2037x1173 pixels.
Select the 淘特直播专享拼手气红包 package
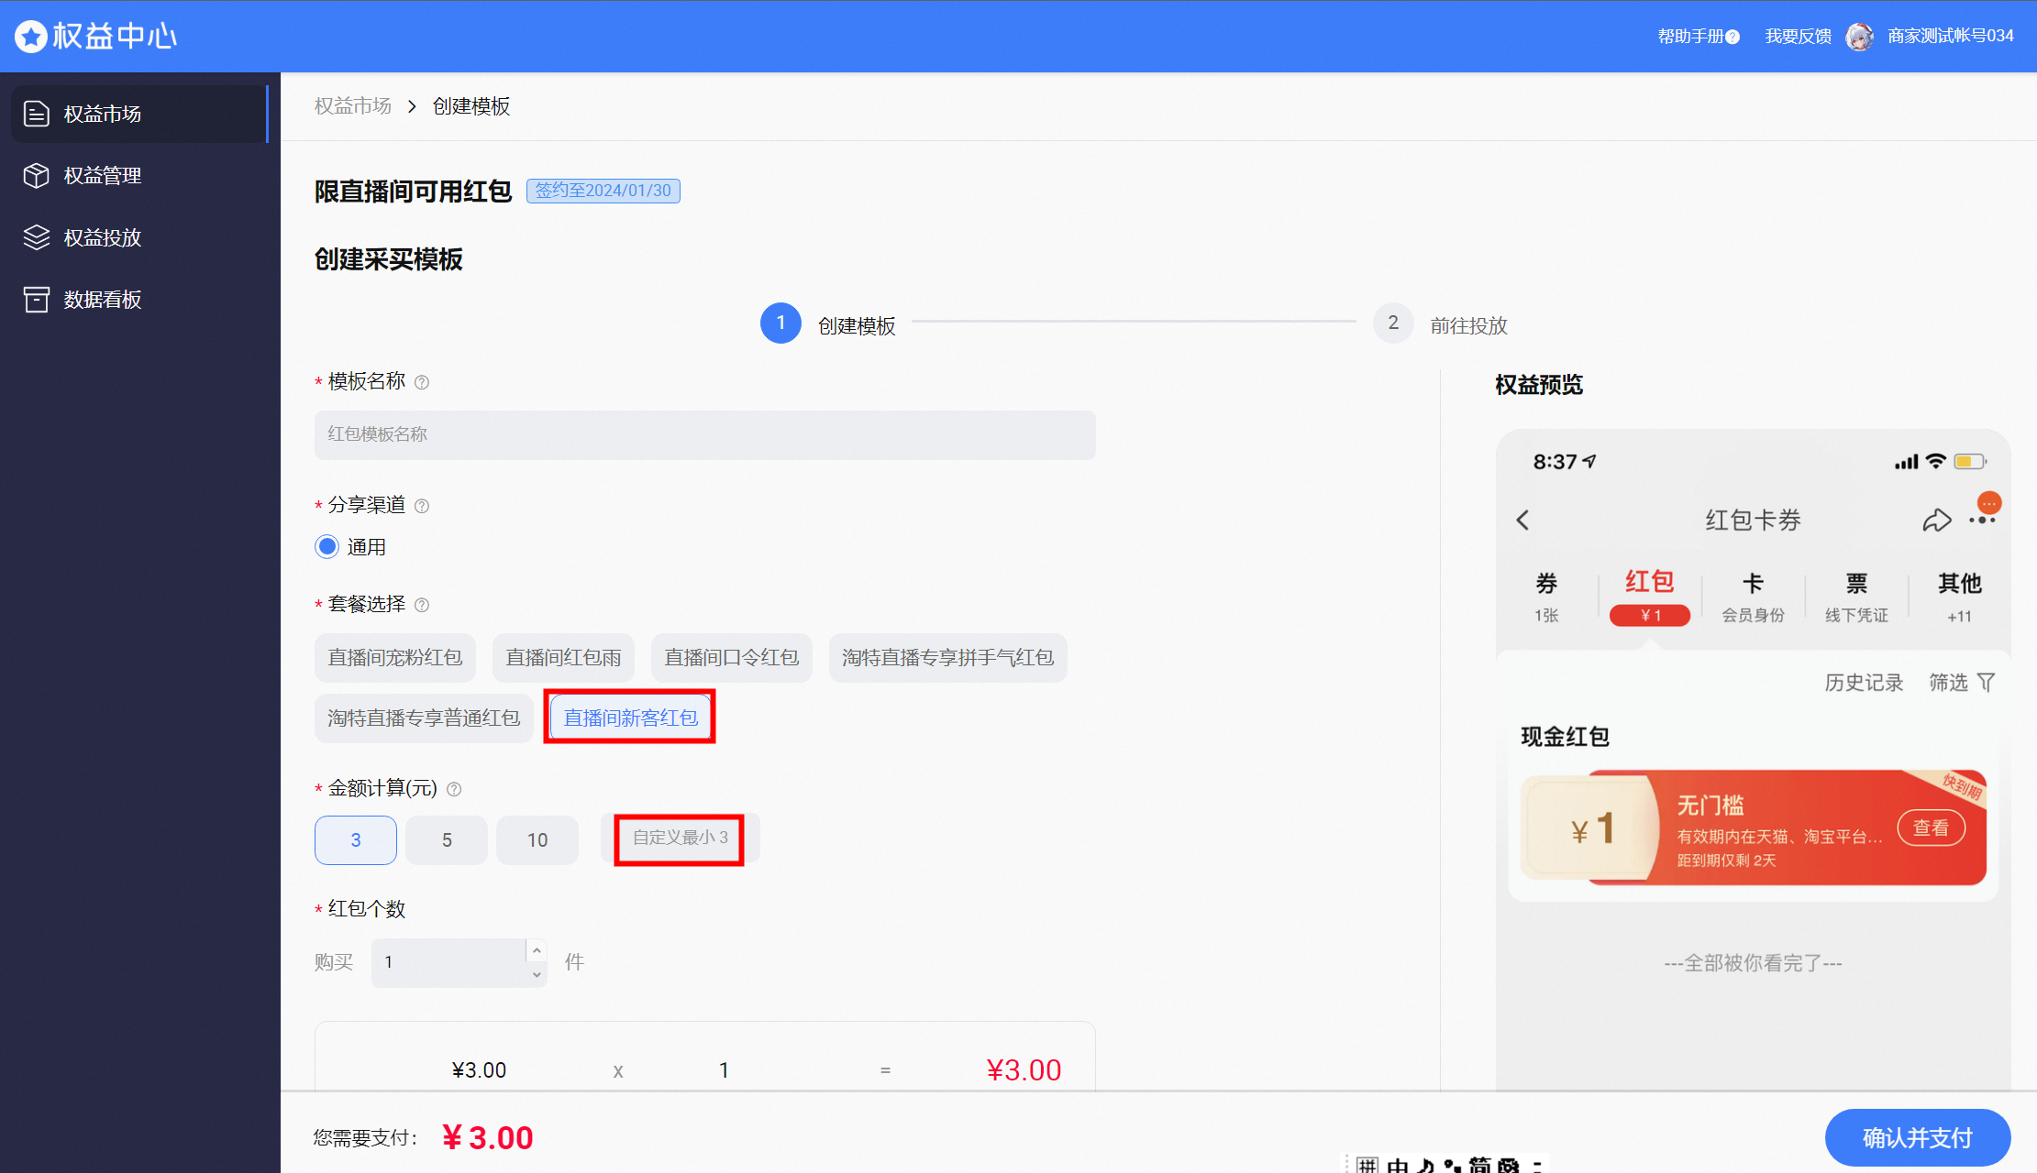point(947,658)
